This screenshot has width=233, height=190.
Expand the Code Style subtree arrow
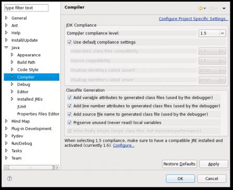coord(12,70)
